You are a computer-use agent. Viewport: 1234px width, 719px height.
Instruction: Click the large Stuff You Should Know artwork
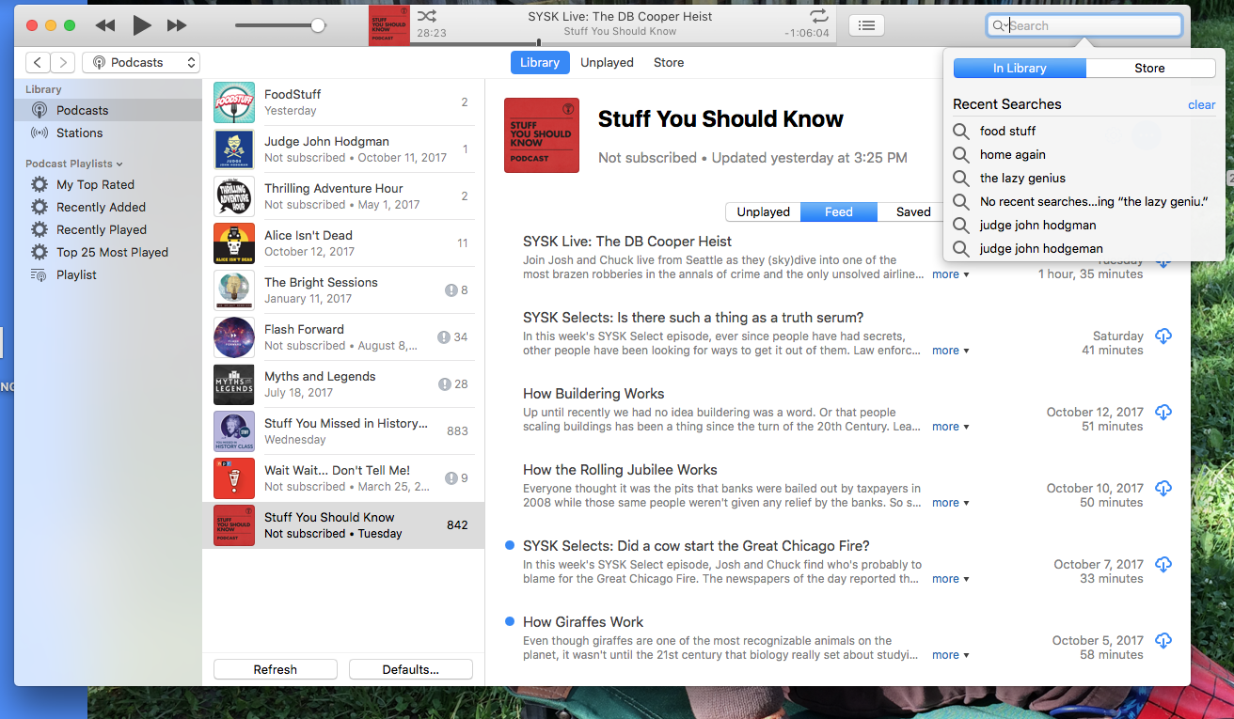click(542, 135)
